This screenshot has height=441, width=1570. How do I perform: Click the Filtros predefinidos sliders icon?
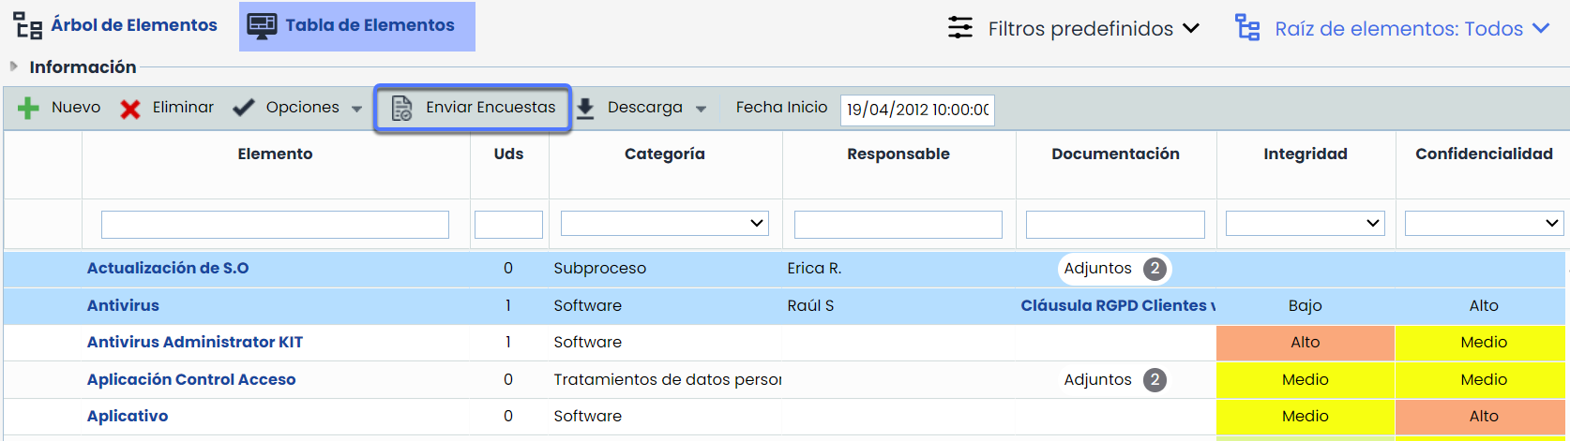[960, 28]
